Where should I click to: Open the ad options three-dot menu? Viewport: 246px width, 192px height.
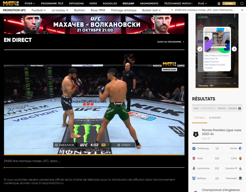tap(235, 15)
